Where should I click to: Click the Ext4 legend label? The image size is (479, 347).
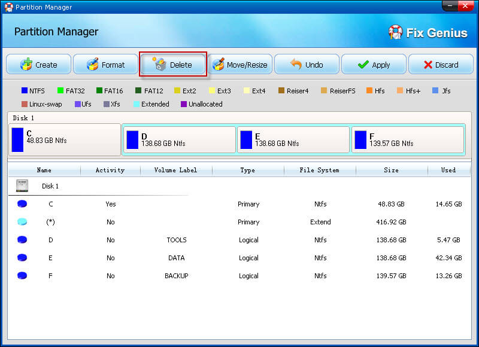[259, 91]
